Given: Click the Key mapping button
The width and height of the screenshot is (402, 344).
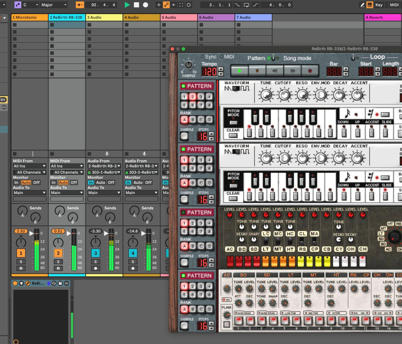Looking at the screenshot, I should tap(379, 5).
